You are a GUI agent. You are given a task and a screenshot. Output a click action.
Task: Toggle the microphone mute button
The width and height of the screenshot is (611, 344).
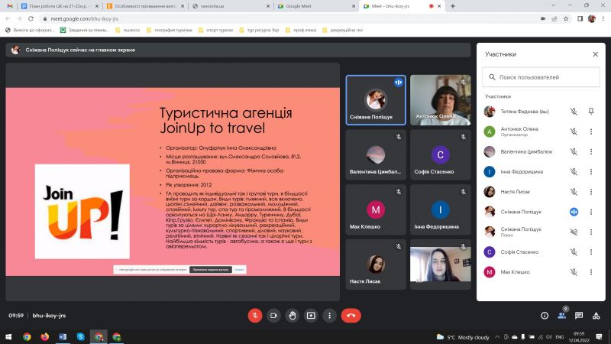pyautogui.click(x=255, y=316)
